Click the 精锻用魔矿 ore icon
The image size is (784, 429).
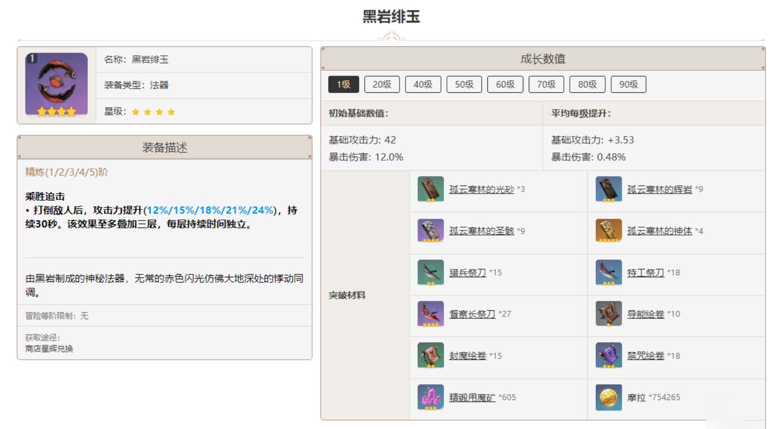click(x=430, y=397)
